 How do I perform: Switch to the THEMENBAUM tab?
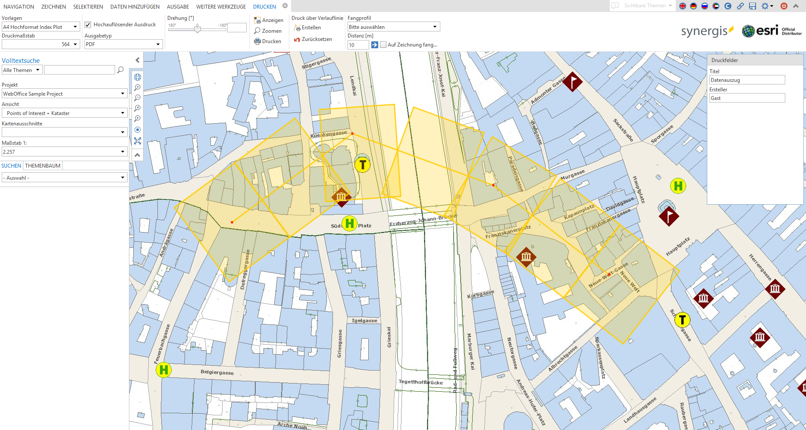(42, 165)
